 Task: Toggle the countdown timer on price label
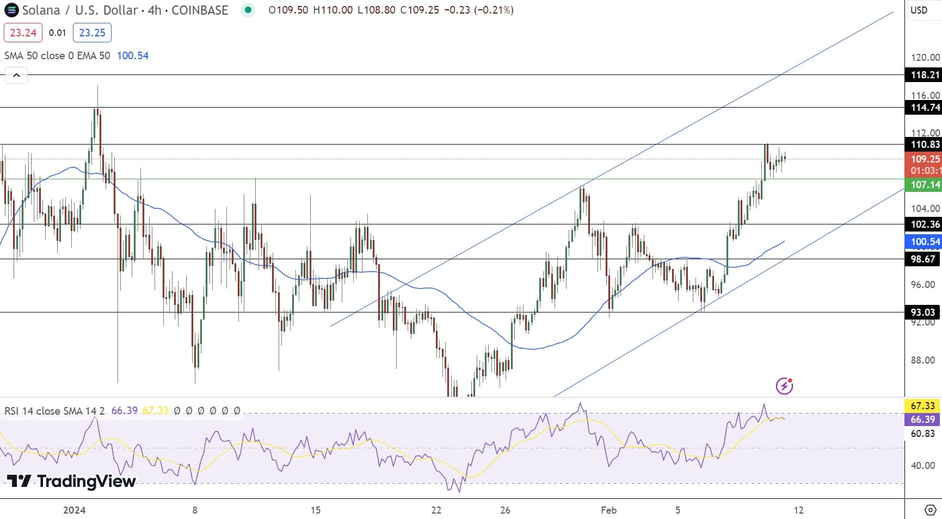pyautogui.click(x=924, y=171)
